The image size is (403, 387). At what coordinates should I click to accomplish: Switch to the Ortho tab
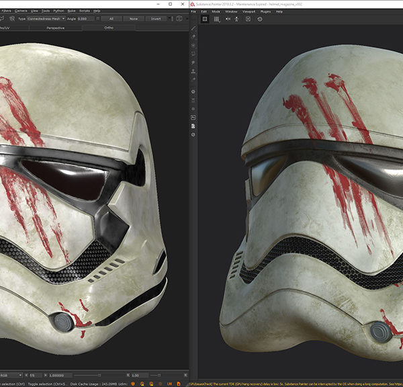109,28
